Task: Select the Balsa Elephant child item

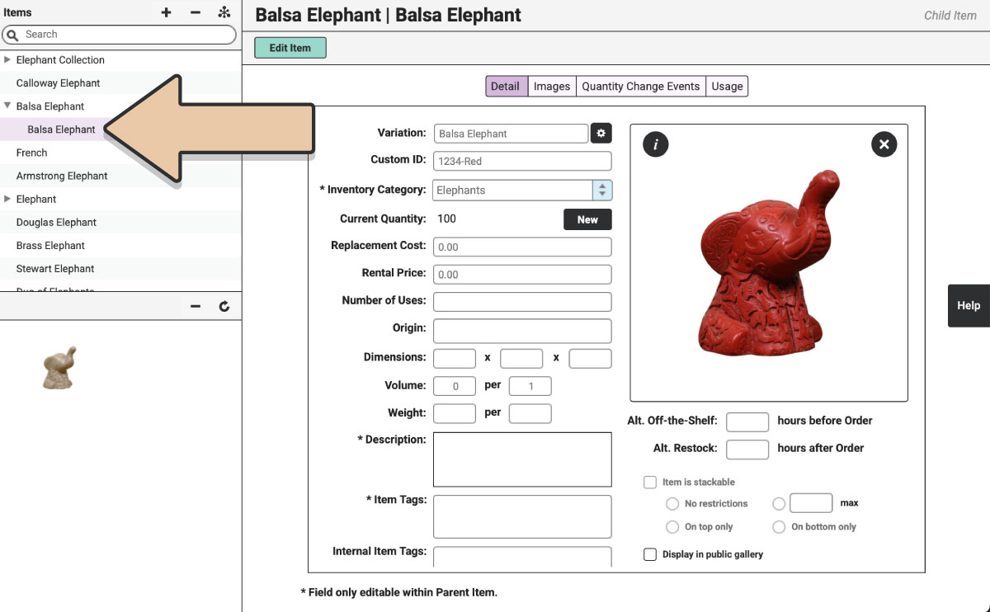Action: coord(120,129)
